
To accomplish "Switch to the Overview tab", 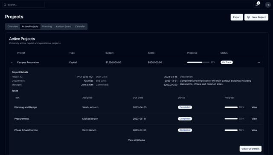I will [x=13, y=26].
